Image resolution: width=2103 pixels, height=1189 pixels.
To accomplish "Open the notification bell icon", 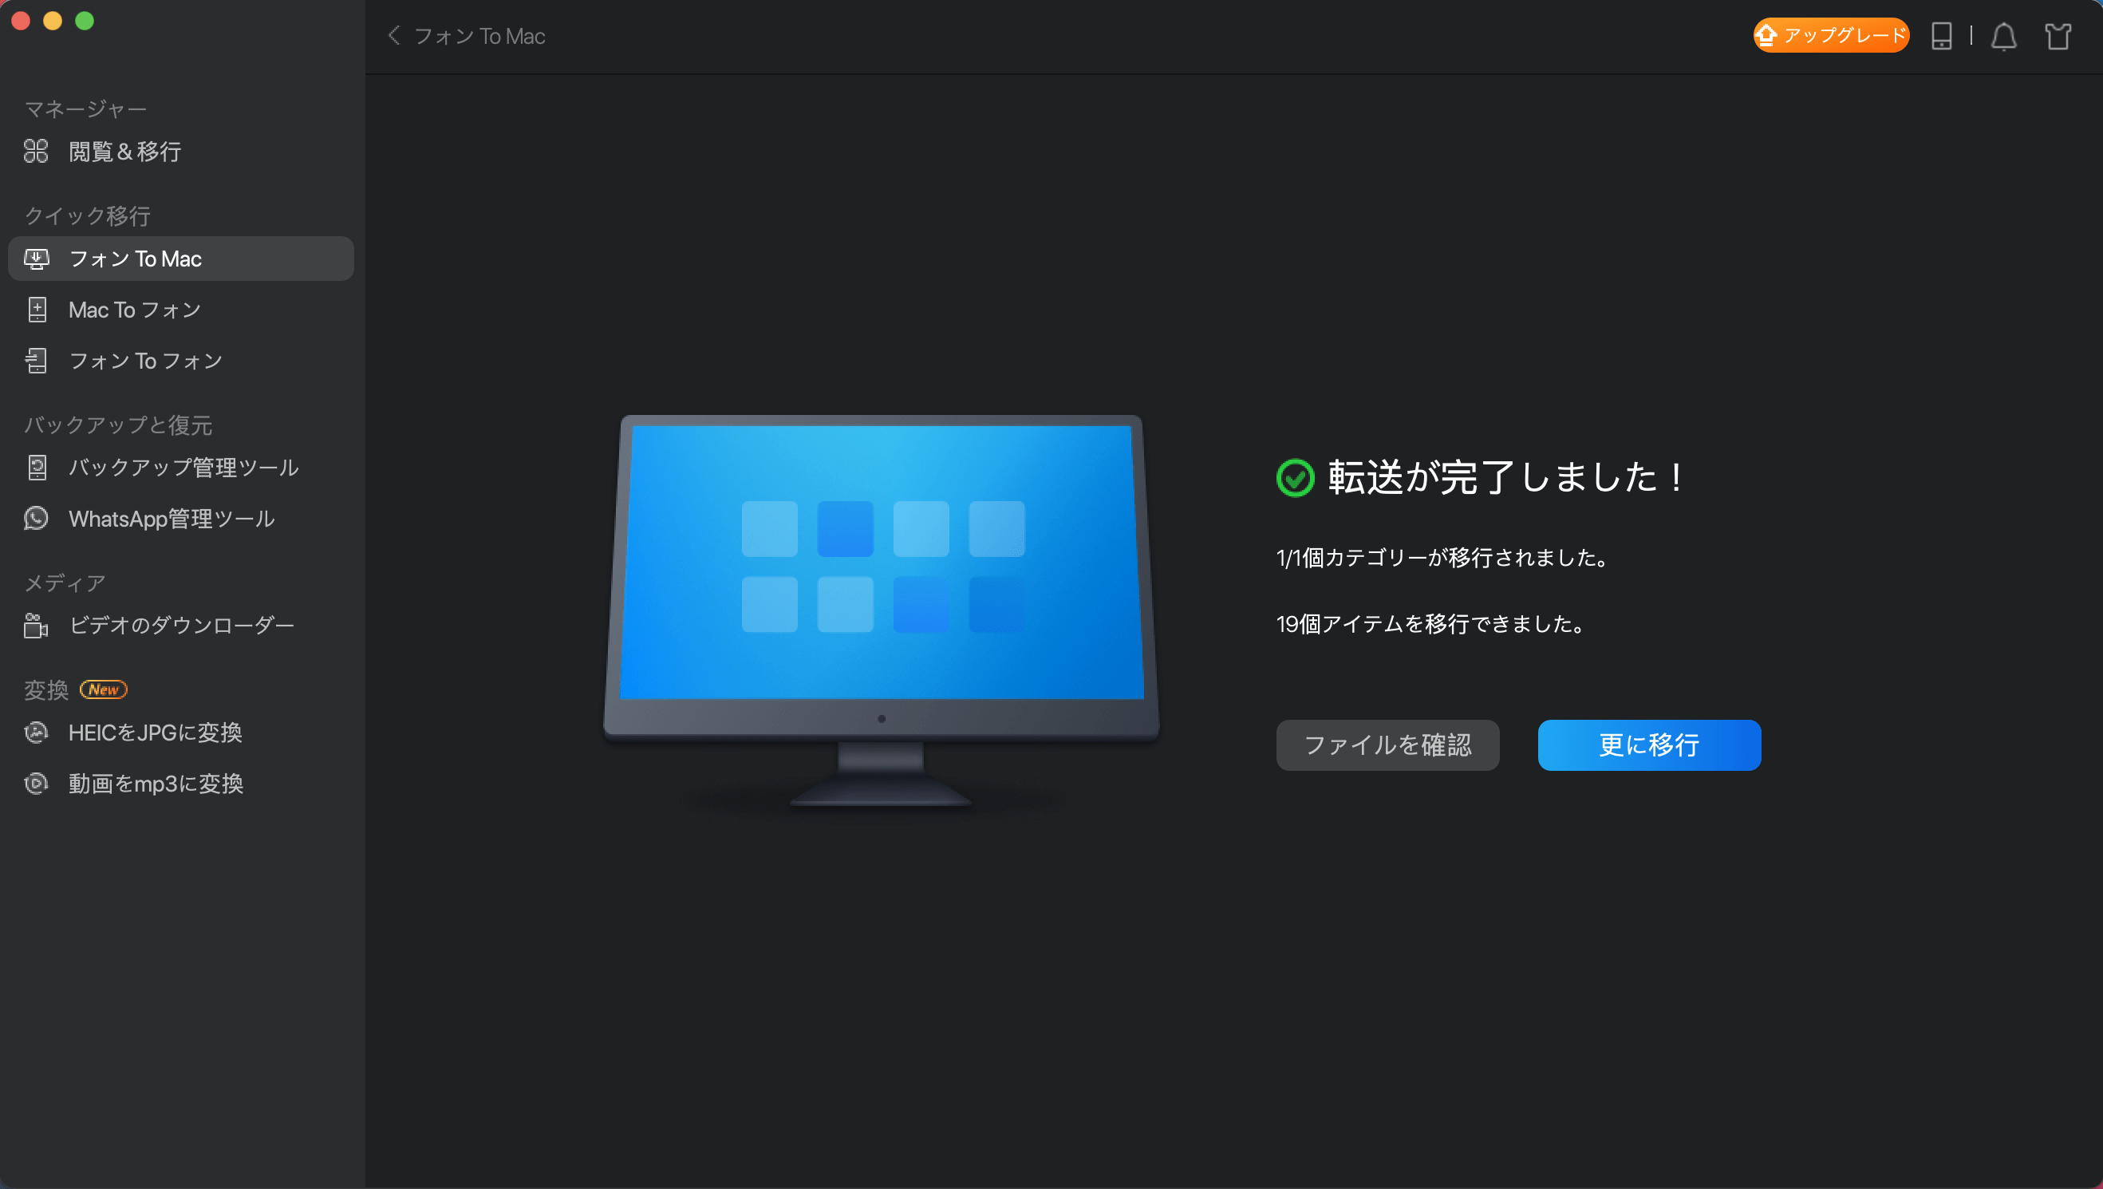I will [2004, 36].
